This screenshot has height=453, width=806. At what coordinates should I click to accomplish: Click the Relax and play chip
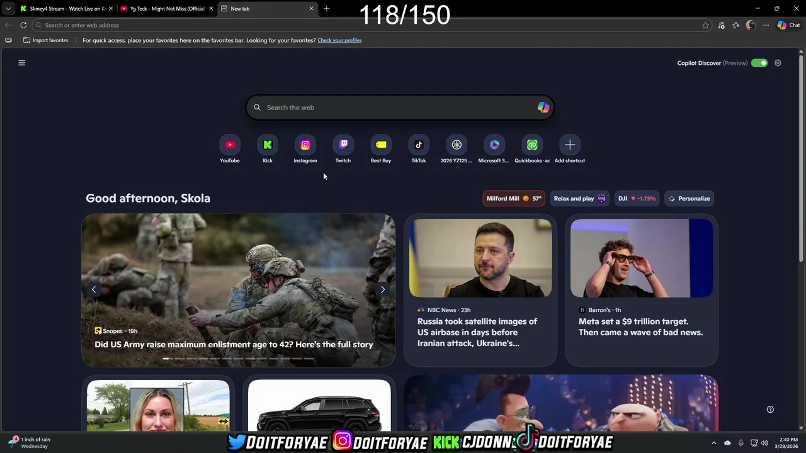click(579, 198)
